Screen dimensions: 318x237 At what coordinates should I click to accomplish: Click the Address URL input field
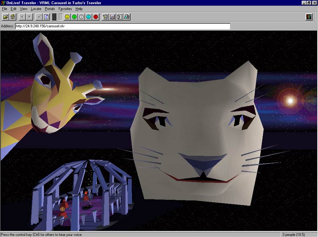coord(123,26)
